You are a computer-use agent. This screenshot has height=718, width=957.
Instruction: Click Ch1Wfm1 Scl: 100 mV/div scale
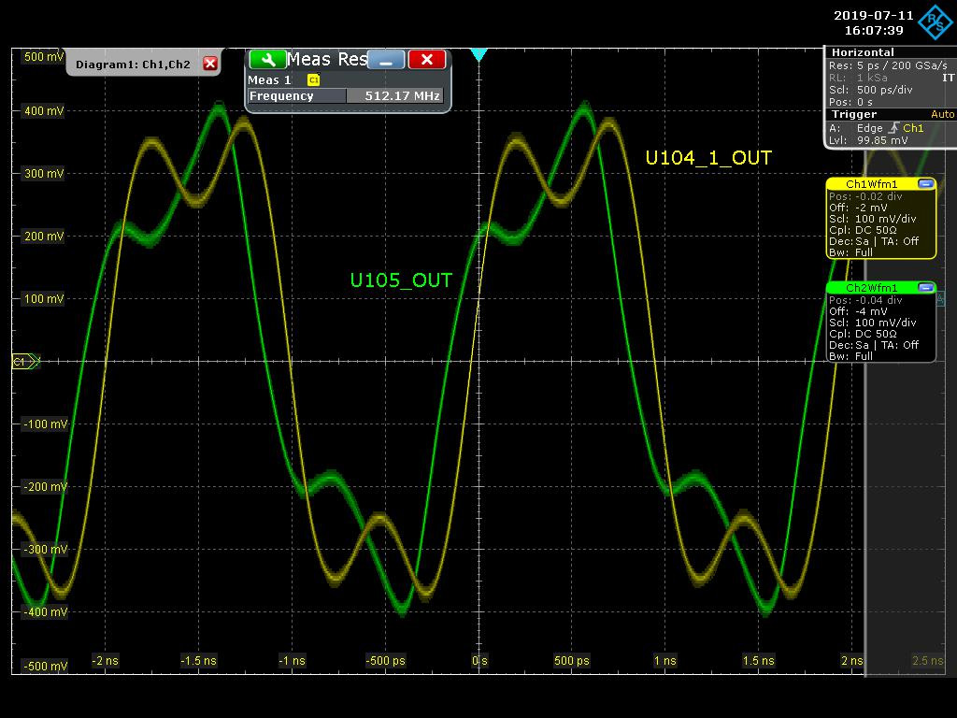872,219
